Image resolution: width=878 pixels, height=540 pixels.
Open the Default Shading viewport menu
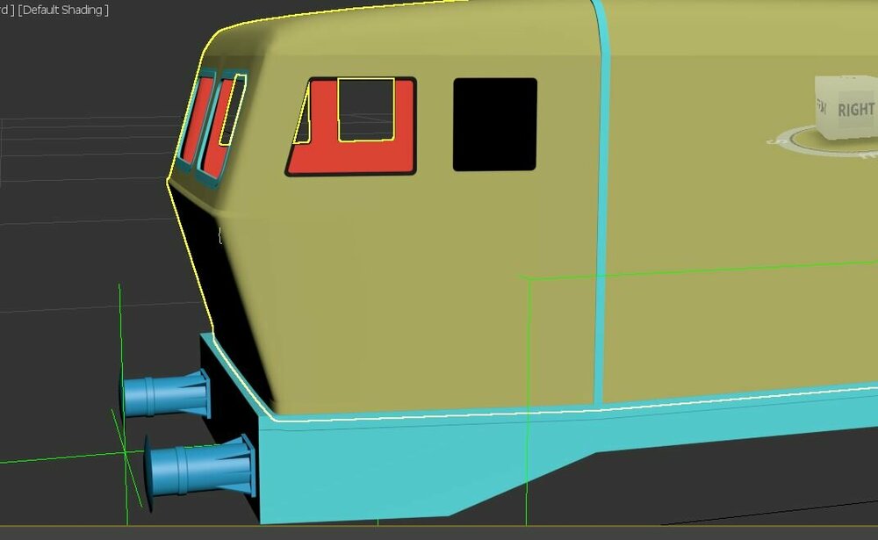[63, 10]
